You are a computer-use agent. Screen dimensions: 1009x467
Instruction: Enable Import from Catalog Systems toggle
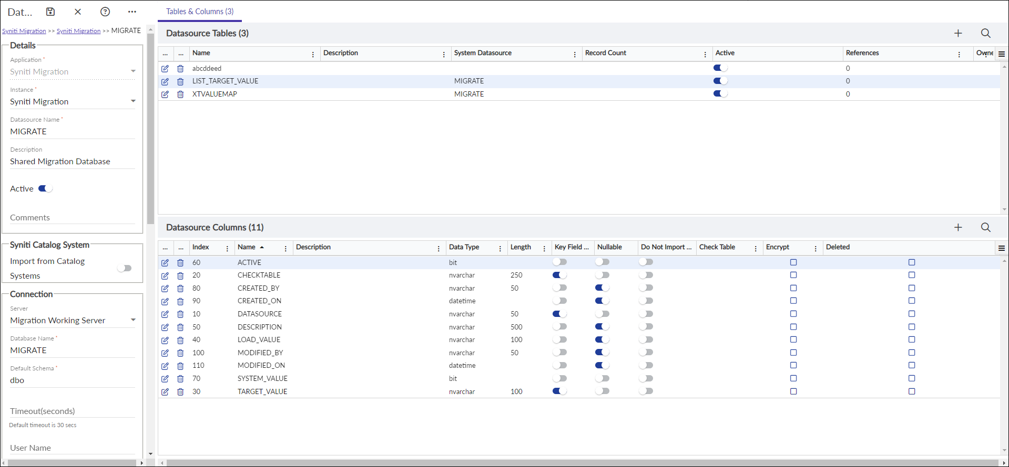(x=125, y=268)
